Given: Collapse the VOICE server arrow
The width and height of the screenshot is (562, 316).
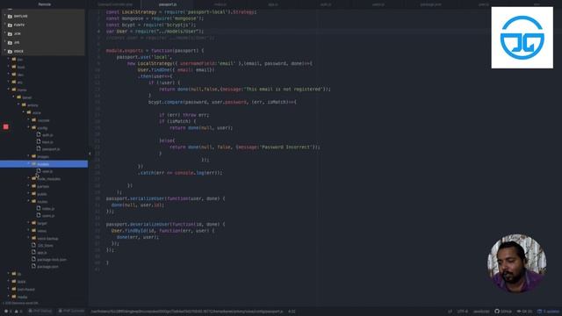Looking at the screenshot, I should [5, 51].
